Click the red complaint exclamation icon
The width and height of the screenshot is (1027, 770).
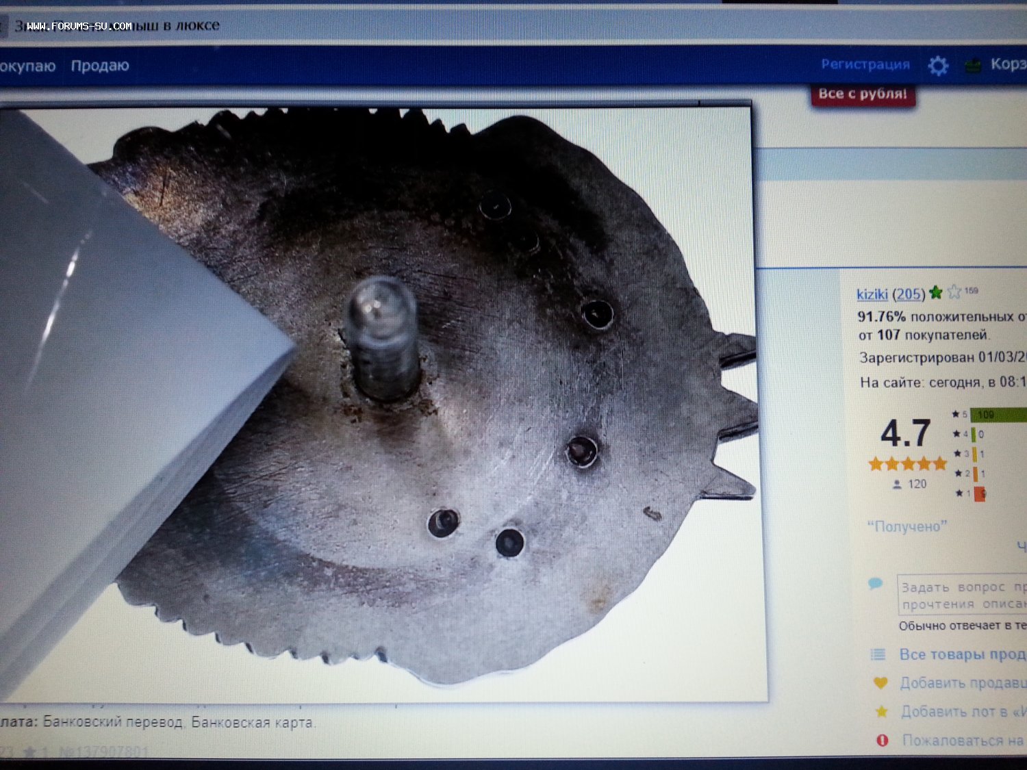[x=883, y=740]
